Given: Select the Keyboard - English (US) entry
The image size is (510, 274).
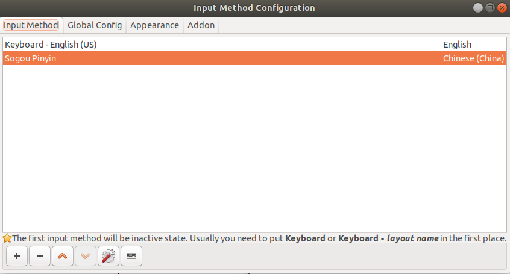Looking at the screenshot, I should pos(254,45).
